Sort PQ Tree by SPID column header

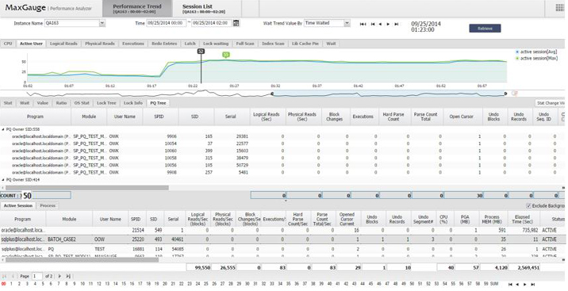click(159, 117)
